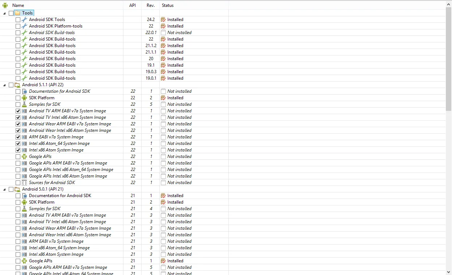This screenshot has height=275, width=452.
Task: Select the Sources for Android SDK row text
Action: point(52,183)
